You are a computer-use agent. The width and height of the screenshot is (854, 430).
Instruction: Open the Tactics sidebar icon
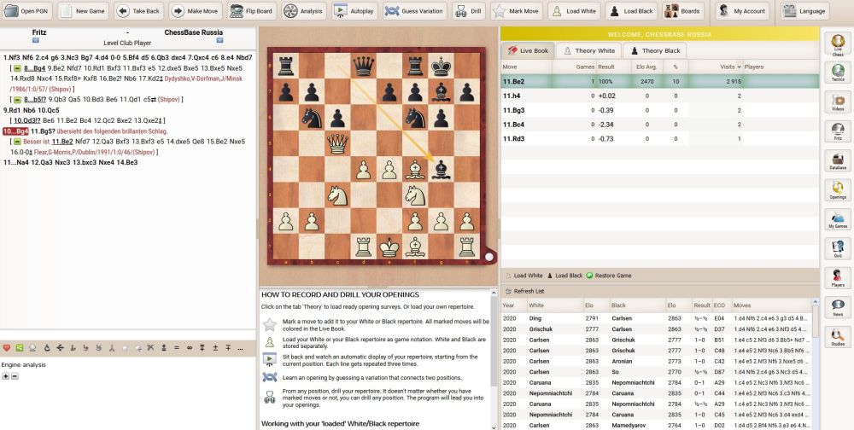837,73
